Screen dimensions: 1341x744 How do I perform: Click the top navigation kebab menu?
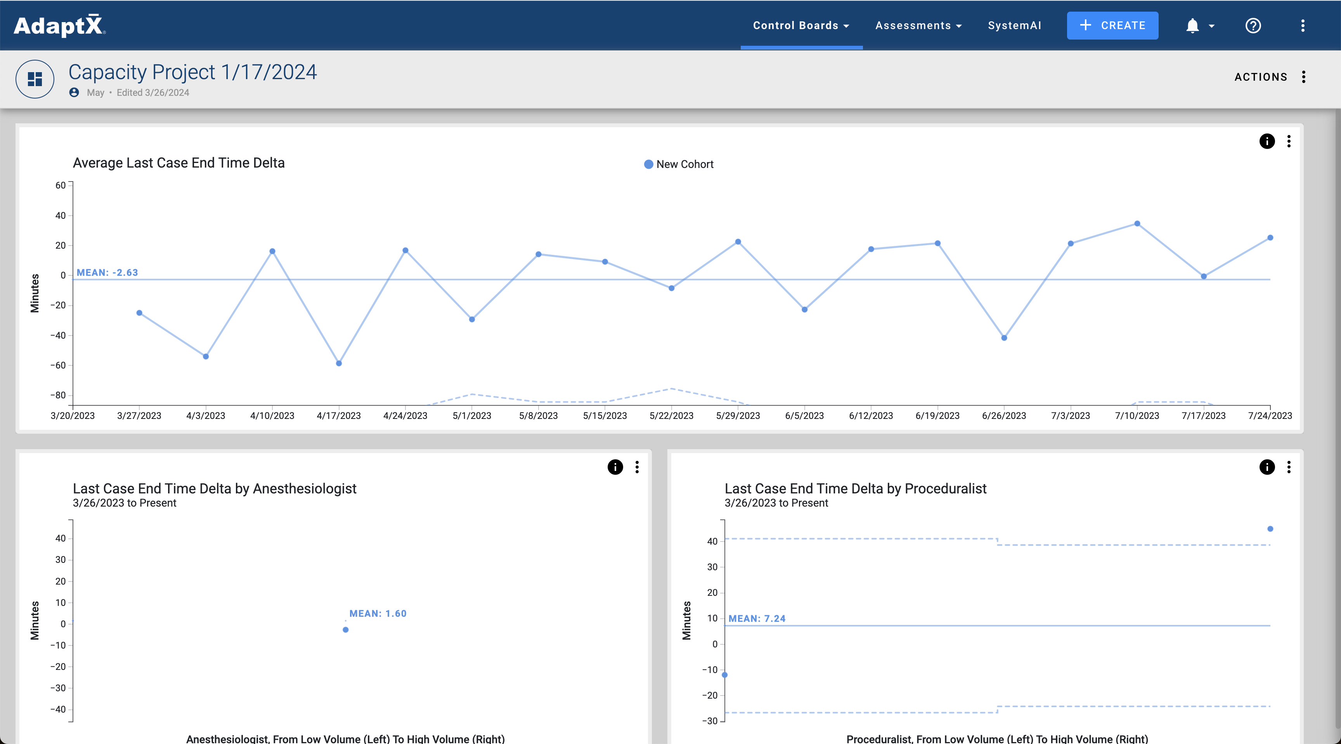pyautogui.click(x=1303, y=26)
